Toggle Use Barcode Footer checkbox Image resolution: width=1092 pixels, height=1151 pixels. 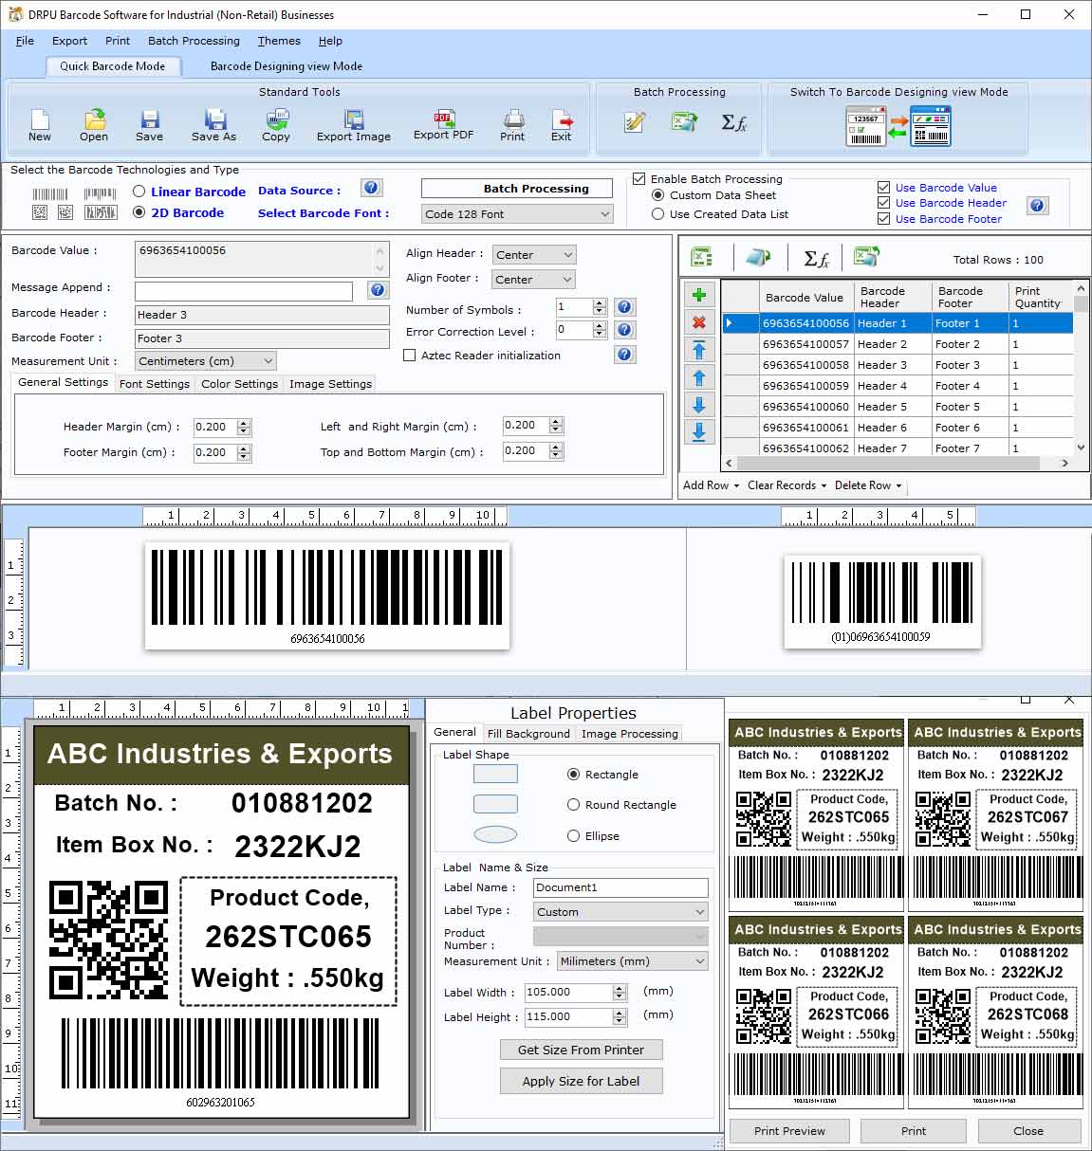[883, 219]
